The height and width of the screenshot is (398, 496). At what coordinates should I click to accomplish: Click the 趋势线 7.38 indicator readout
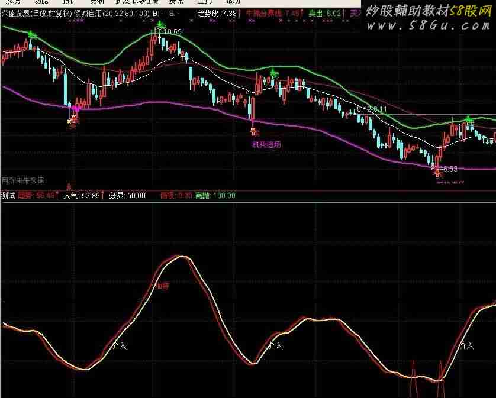click(x=217, y=13)
